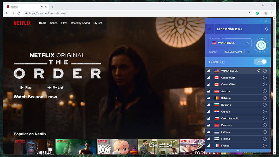Image resolution: width=279 pixels, height=157 pixels.
Task: Select Belgium flag icon
Action: pyautogui.click(x=217, y=98)
